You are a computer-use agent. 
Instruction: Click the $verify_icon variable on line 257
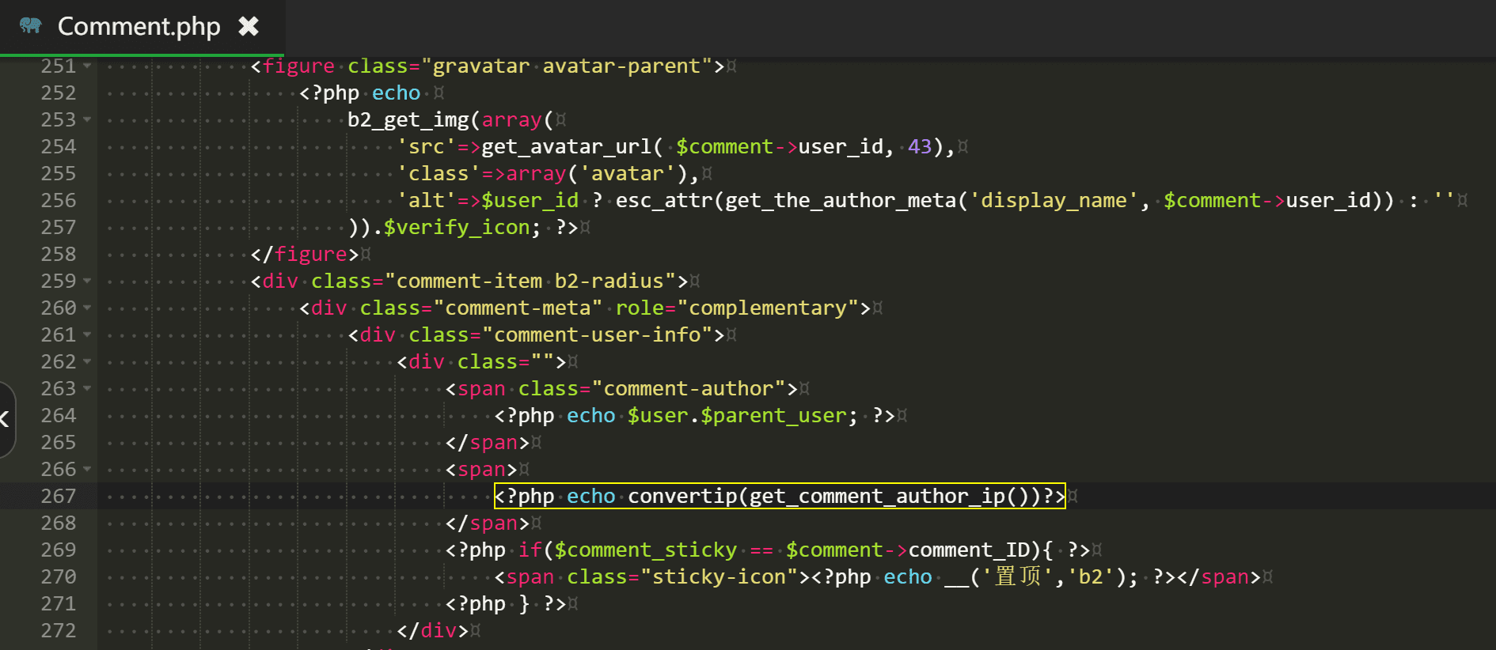pyautogui.click(x=456, y=228)
